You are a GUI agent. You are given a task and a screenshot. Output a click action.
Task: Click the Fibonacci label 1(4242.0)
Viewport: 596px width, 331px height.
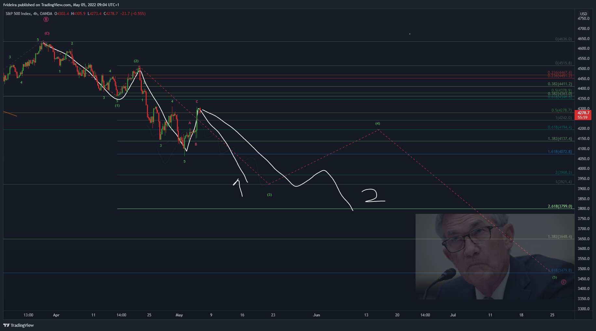pos(563,118)
